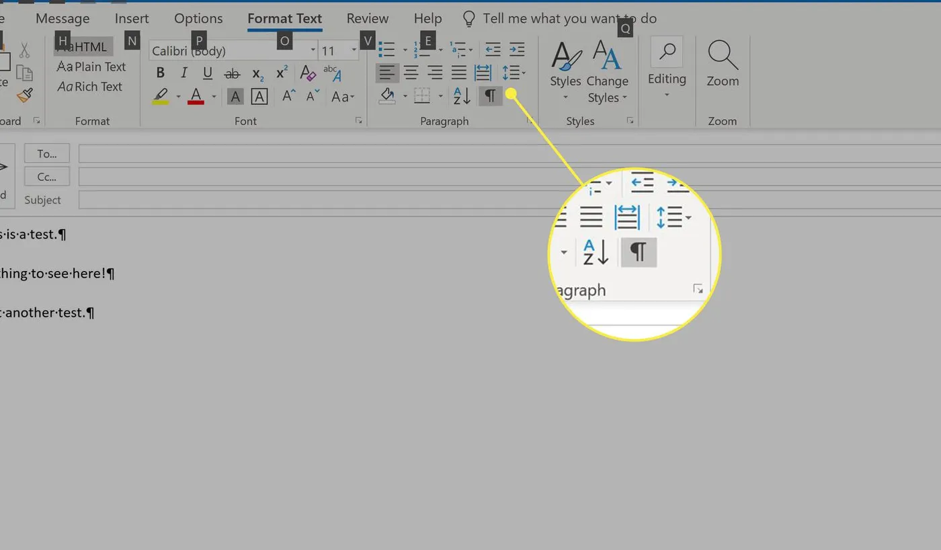The image size is (941, 550).
Task: Toggle the Show/Hide paragraph marks button
Action: [x=489, y=95]
